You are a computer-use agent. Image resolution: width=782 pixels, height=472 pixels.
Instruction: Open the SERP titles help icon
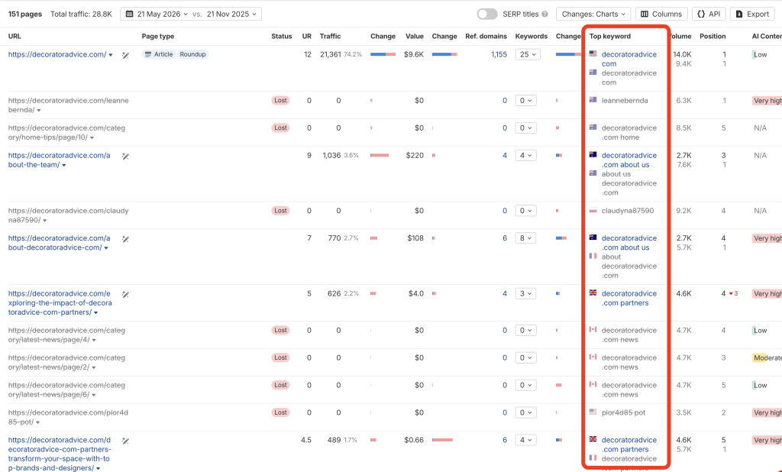(545, 14)
